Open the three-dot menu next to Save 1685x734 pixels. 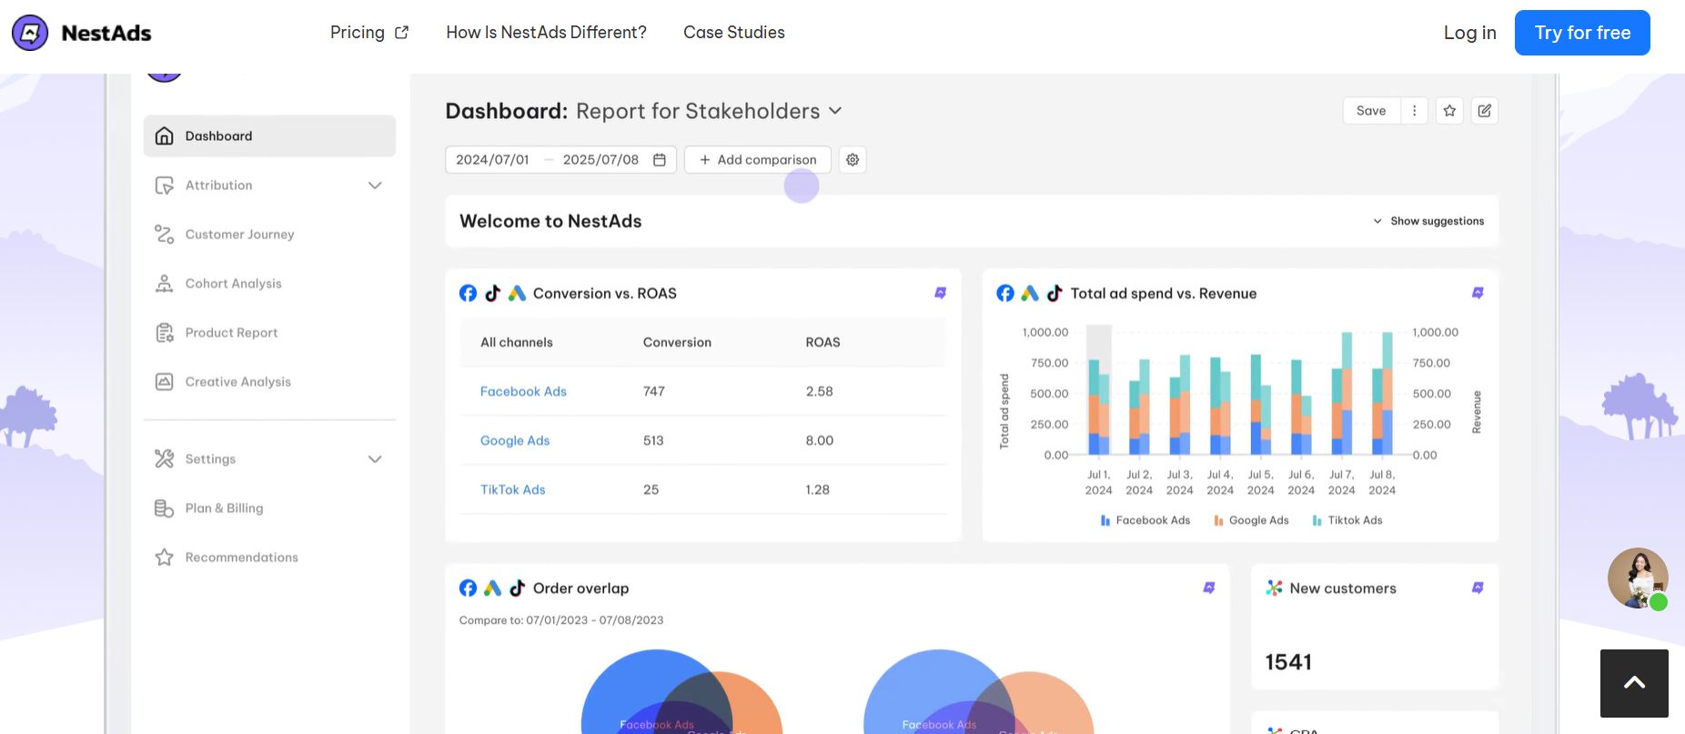(x=1414, y=111)
